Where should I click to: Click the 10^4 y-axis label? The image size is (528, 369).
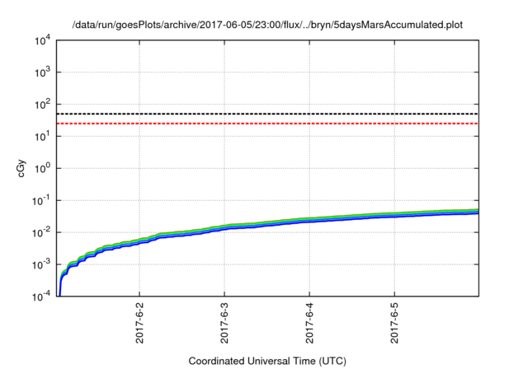(x=43, y=41)
